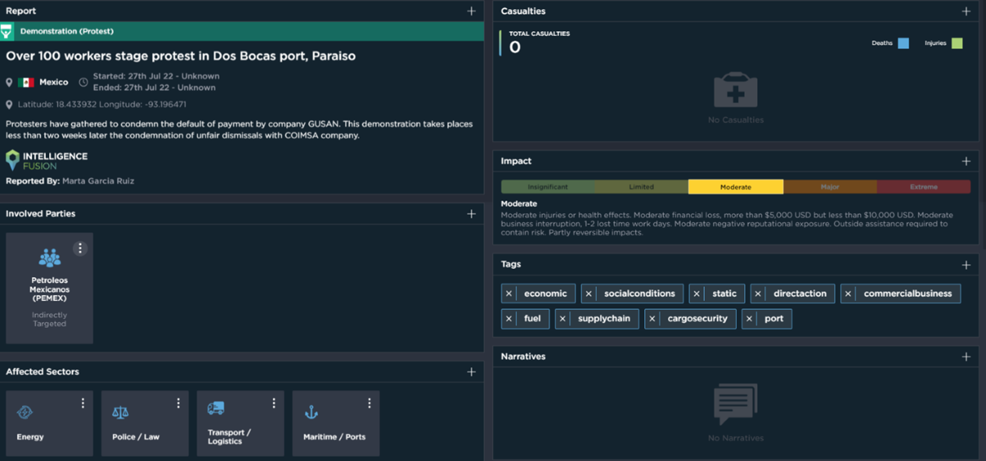Click the Deaths blue legend swatch

[903, 43]
